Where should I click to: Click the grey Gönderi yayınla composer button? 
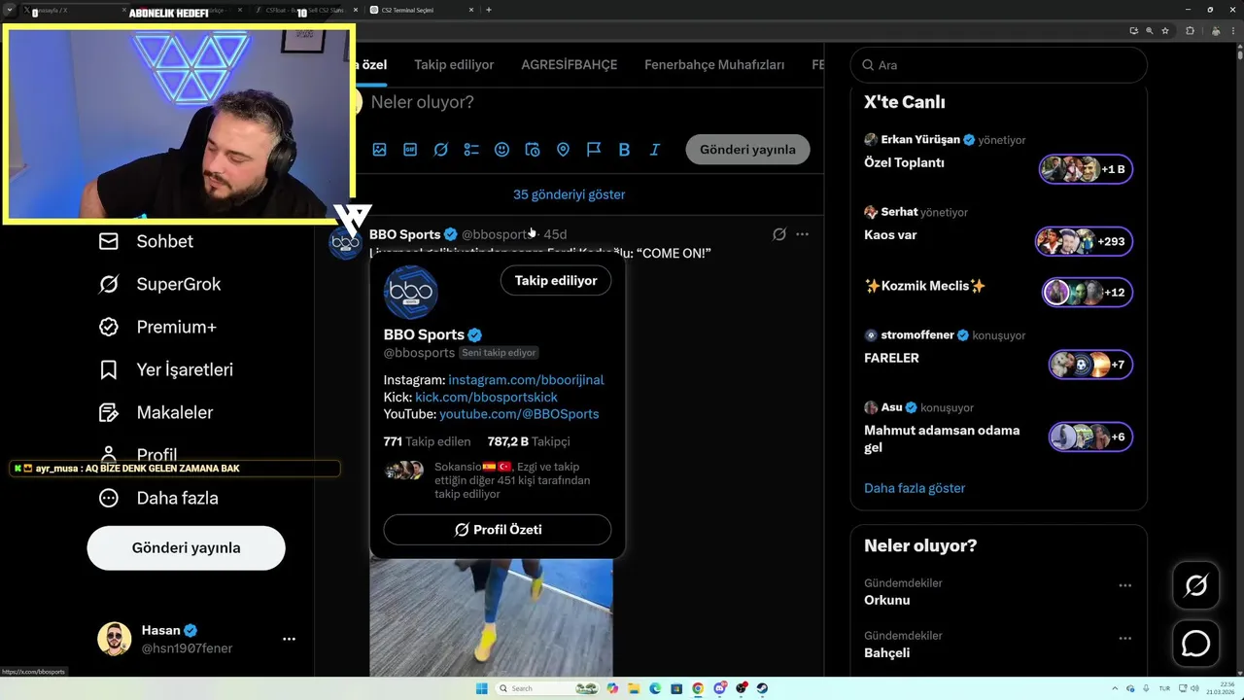[x=747, y=149]
